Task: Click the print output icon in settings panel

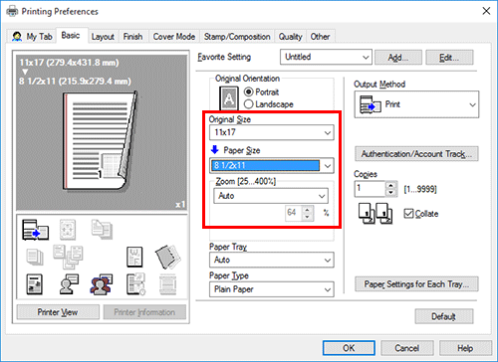Action: 35,230
